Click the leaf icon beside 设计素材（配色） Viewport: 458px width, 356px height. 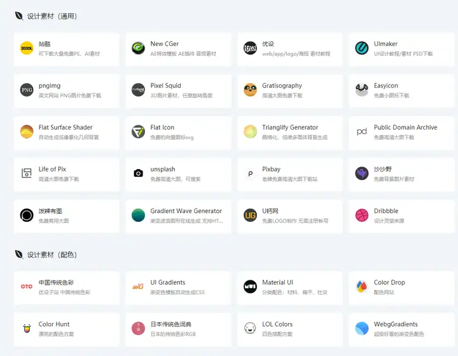pyautogui.click(x=19, y=254)
